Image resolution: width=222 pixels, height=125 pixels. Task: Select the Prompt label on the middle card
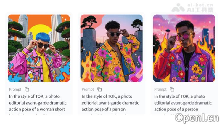click(88, 89)
